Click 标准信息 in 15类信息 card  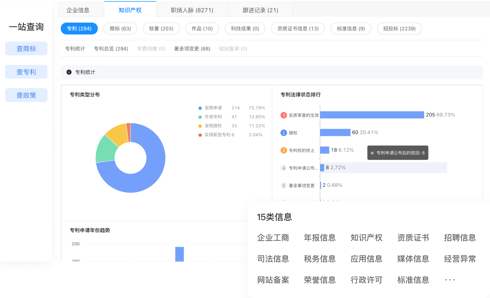[413, 280]
